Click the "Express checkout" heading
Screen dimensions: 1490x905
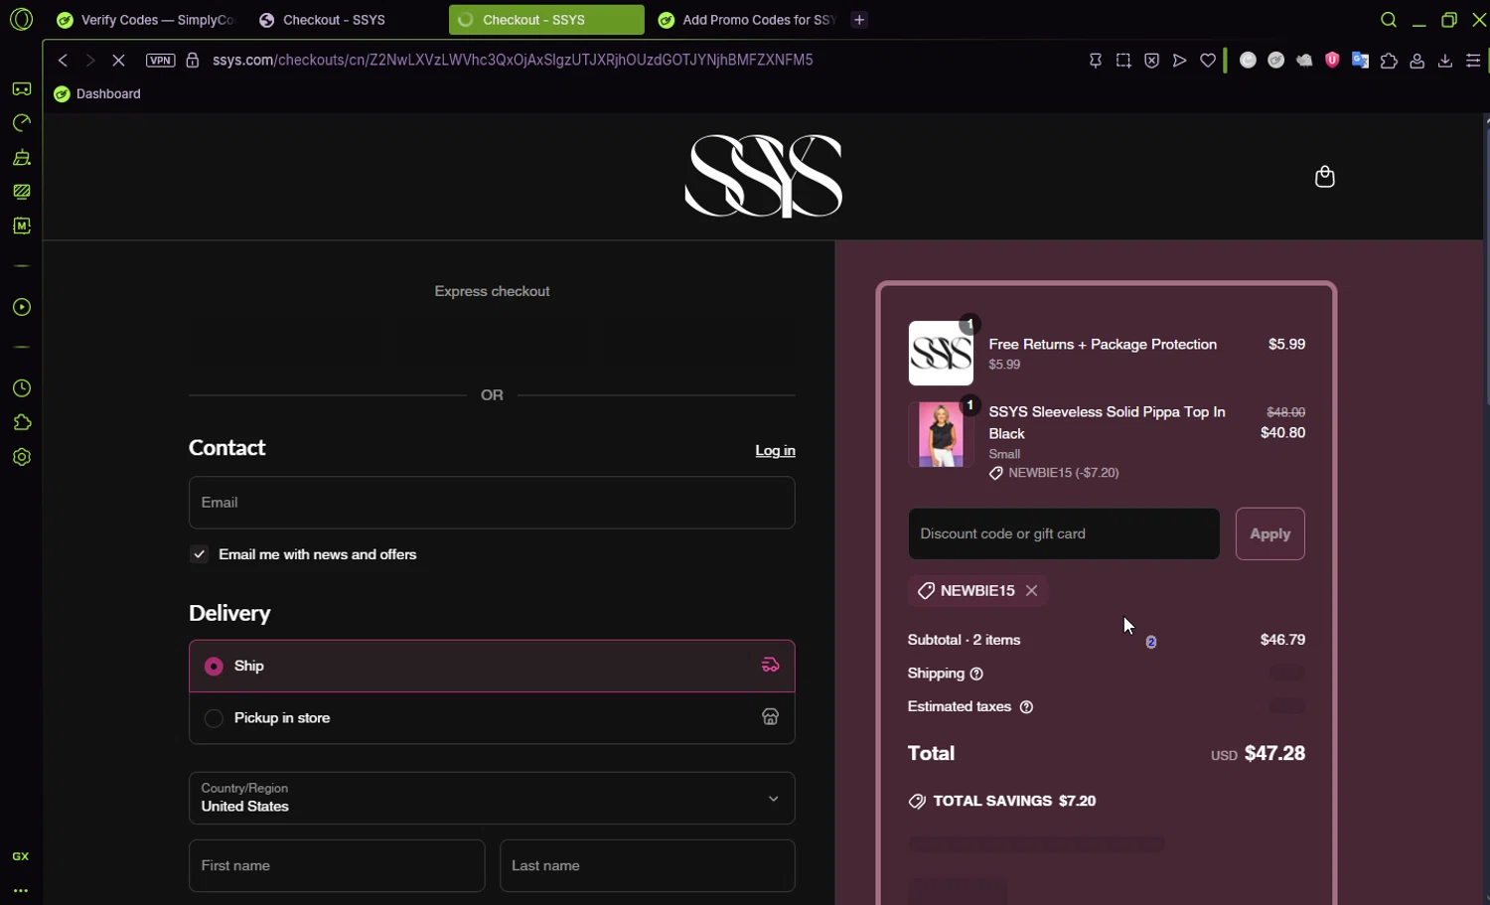coord(492,291)
